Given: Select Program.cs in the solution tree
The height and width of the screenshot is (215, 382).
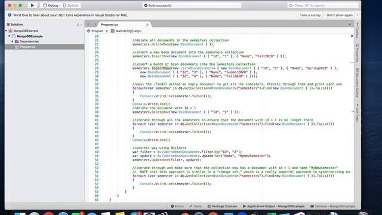Looking at the screenshot, I should [27, 47].
